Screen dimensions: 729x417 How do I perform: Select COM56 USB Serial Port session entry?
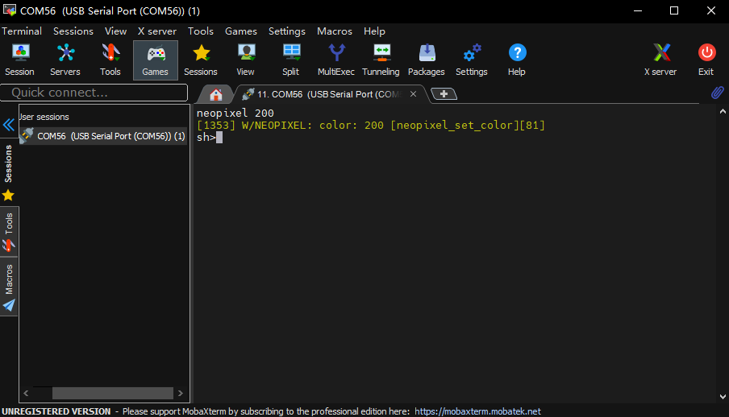tap(103, 136)
